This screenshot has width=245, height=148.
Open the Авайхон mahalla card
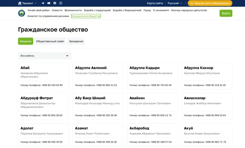tap(152, 106)
